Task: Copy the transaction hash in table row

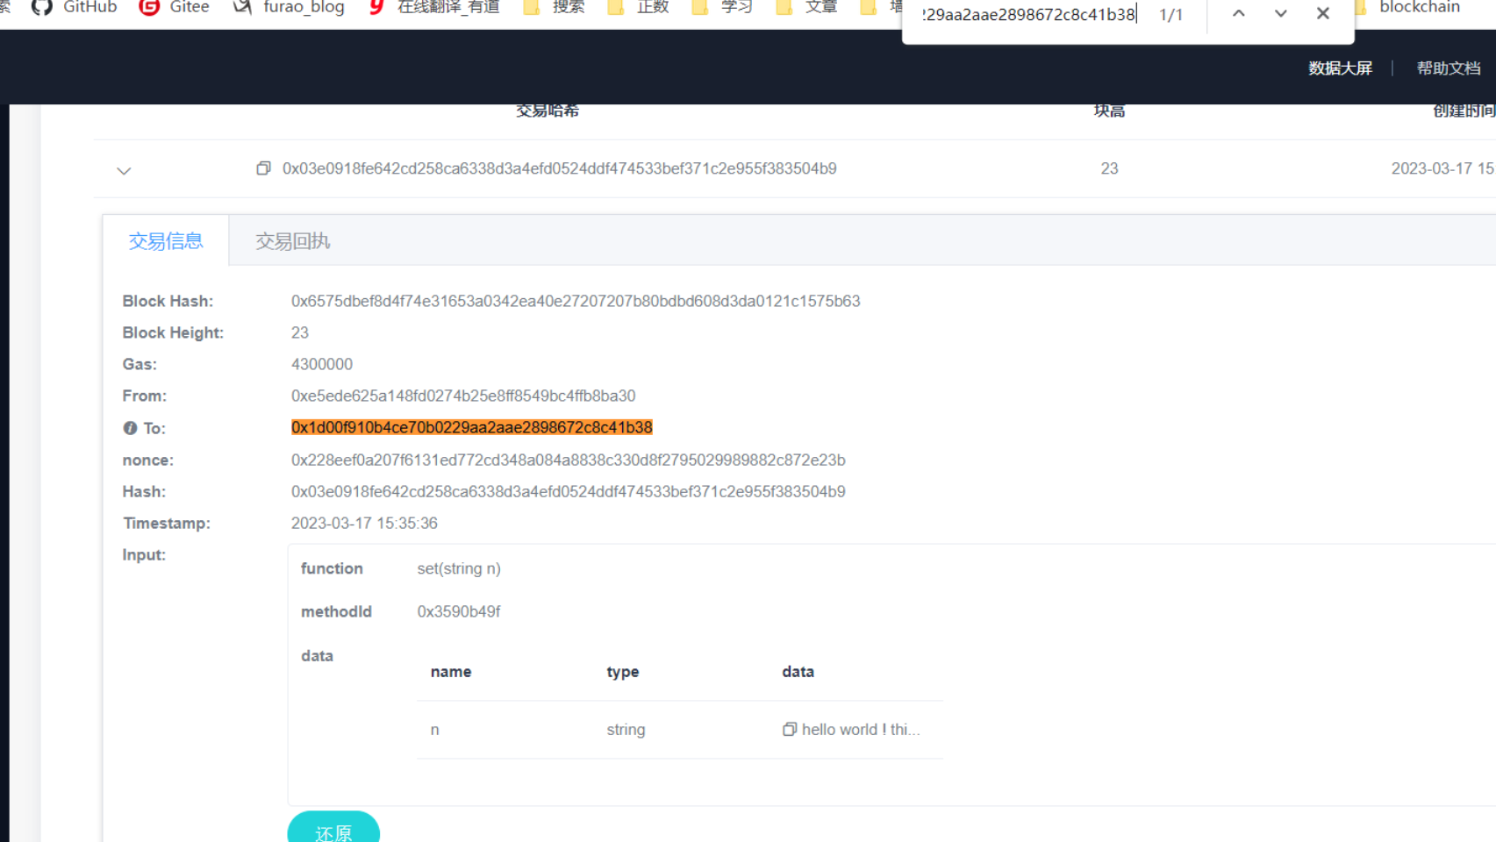Action: pyautogui.click(x=263, y=168)
